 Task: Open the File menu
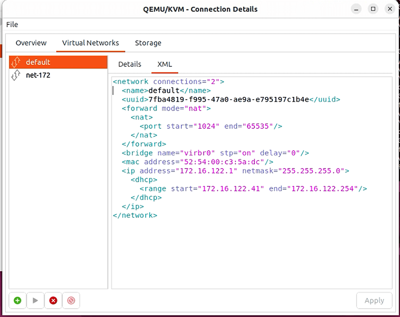pos(12,25)
